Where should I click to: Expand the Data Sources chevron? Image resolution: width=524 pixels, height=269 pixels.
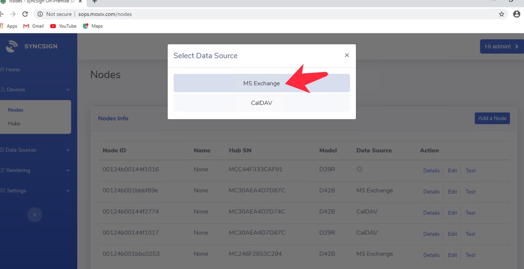[68, 150]
